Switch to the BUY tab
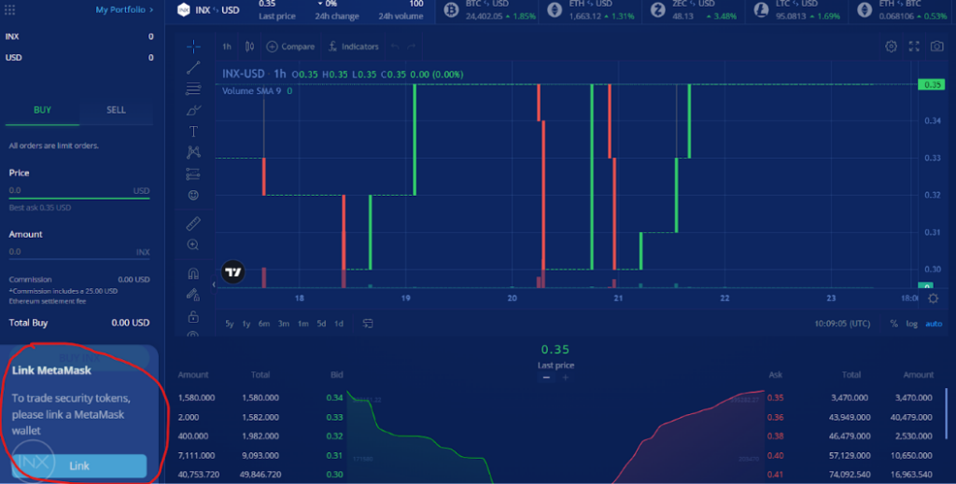The width and height of the screenshot is (956, 484). pos(42,110)
